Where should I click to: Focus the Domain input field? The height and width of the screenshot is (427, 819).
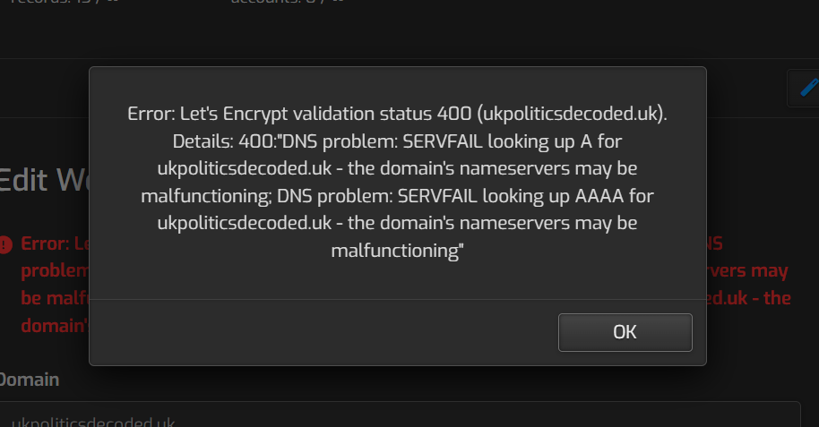click(403, 416)
